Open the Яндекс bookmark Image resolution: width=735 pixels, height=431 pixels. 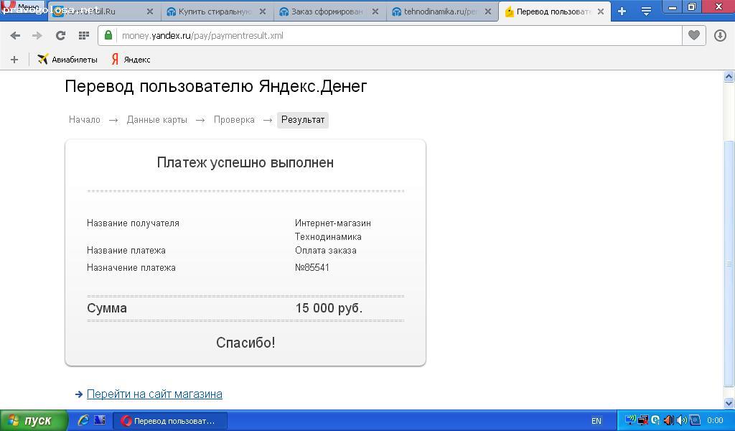pos(131,60)
